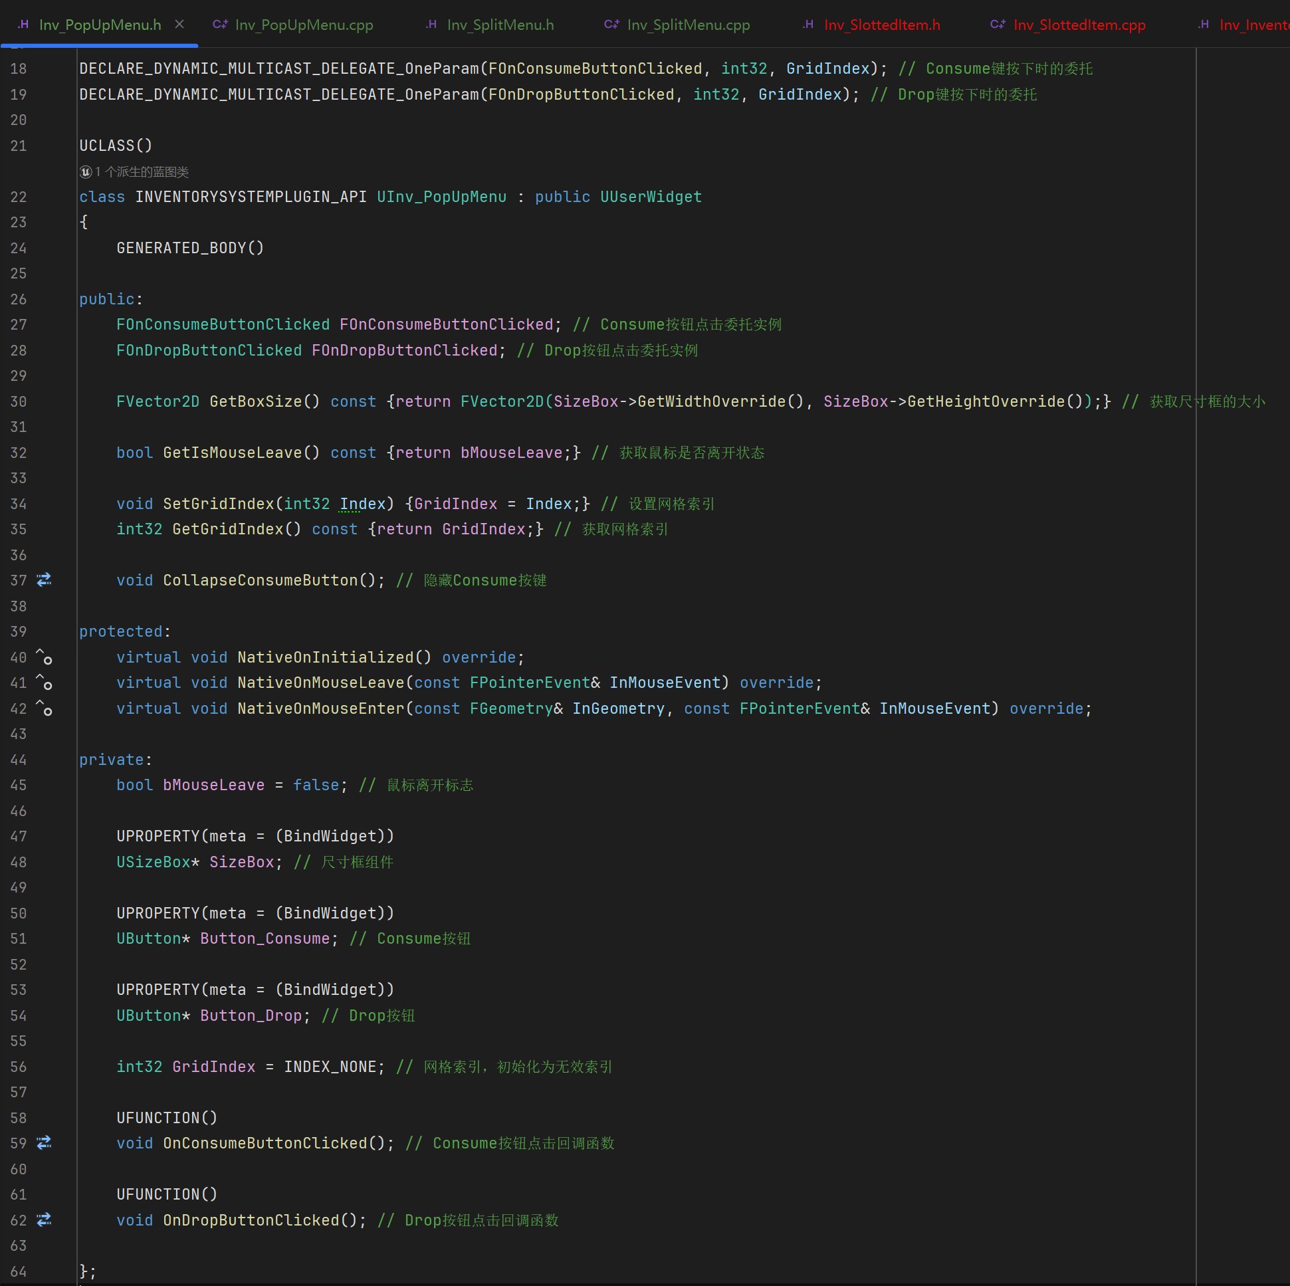Viewport: 1290px width, 1286px height.
Task: Click the CollapseConsumeButton function declaration
Action: (x=261, y=580)
